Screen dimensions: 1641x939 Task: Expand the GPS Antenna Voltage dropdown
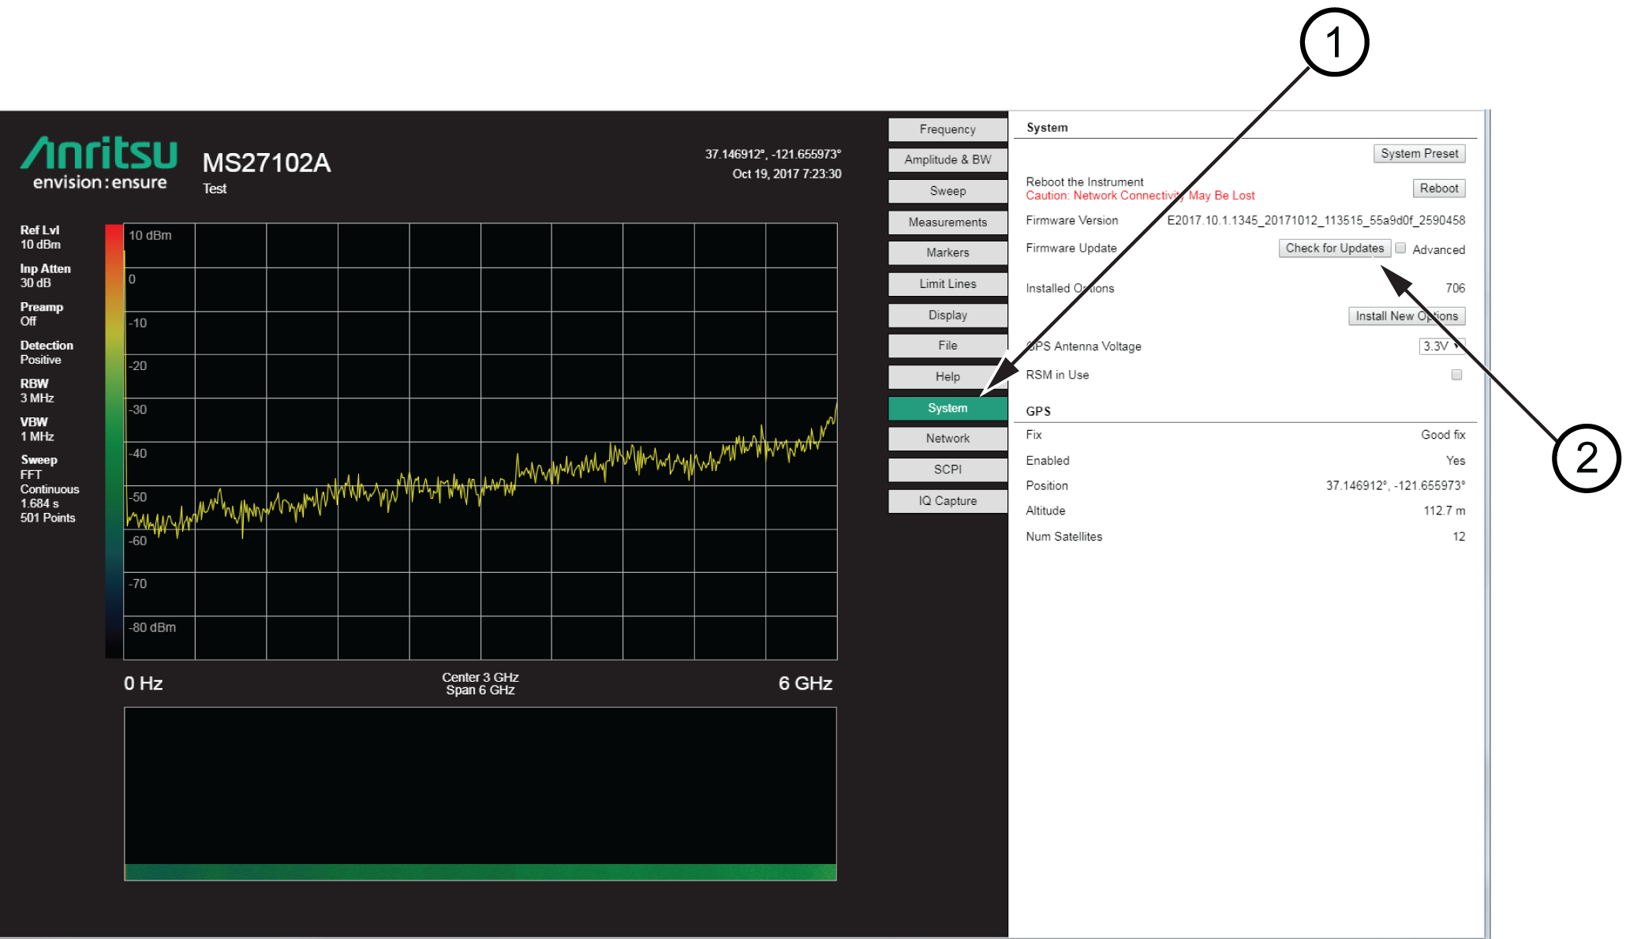pyautogui.click(x=1441, y=346)
